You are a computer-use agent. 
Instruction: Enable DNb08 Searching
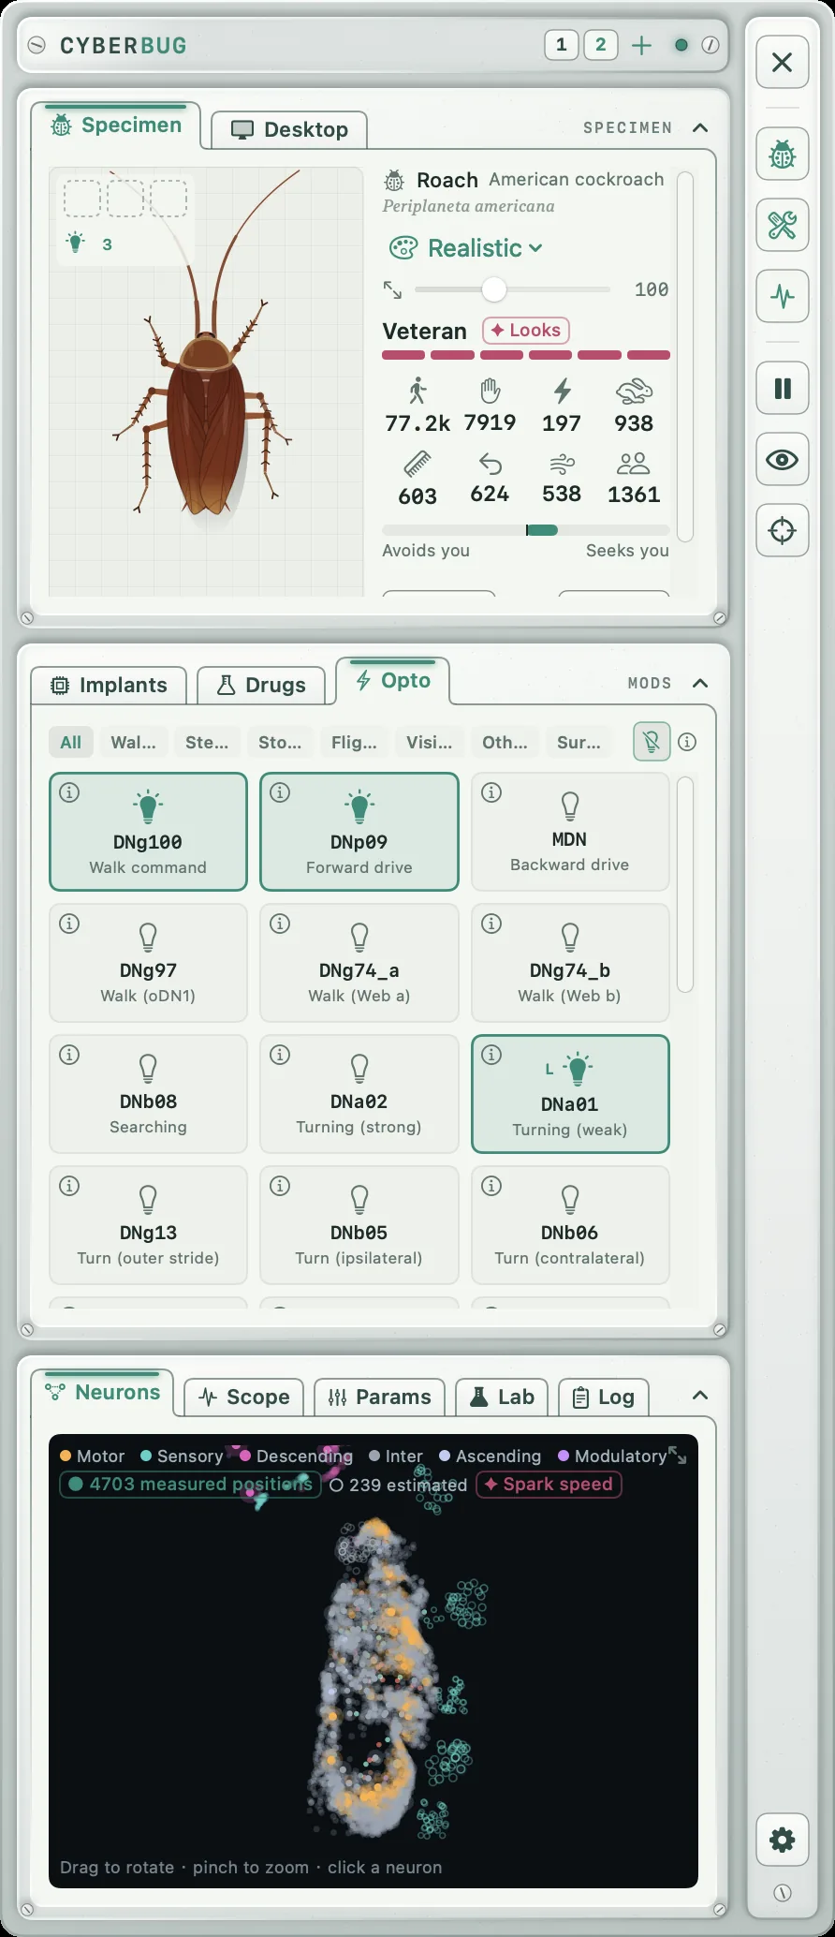(x=148, y=1094)
